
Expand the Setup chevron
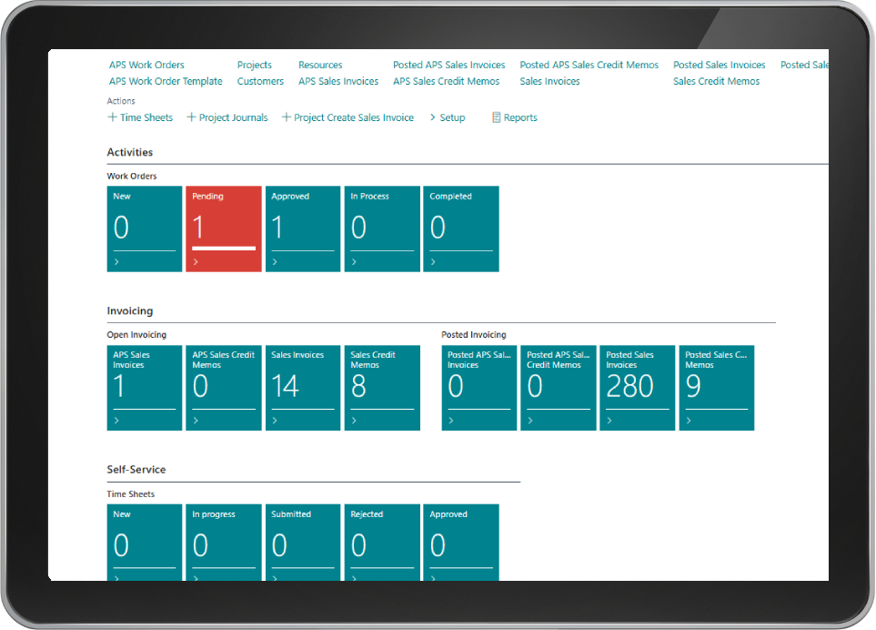pos(433,117)
